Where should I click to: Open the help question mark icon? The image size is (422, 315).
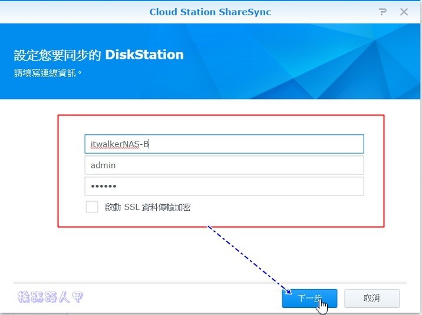pos(383,12)
